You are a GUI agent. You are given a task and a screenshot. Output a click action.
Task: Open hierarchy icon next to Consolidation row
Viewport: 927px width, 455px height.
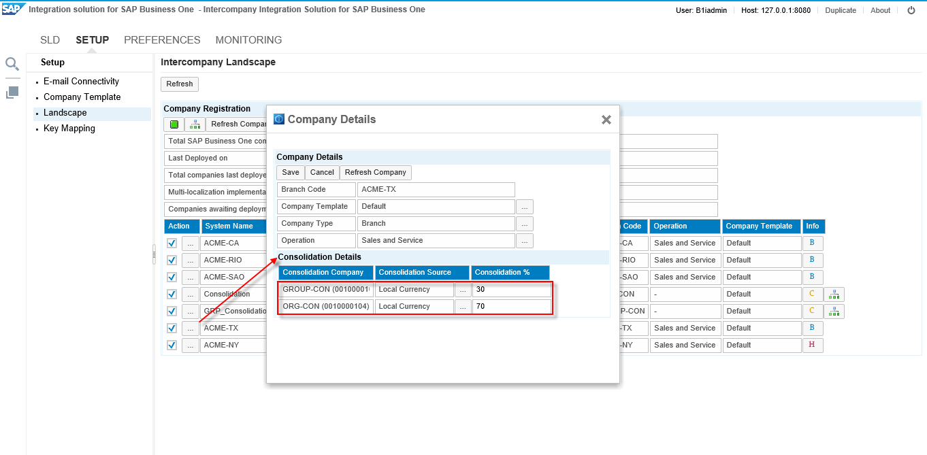coord(834,294)
